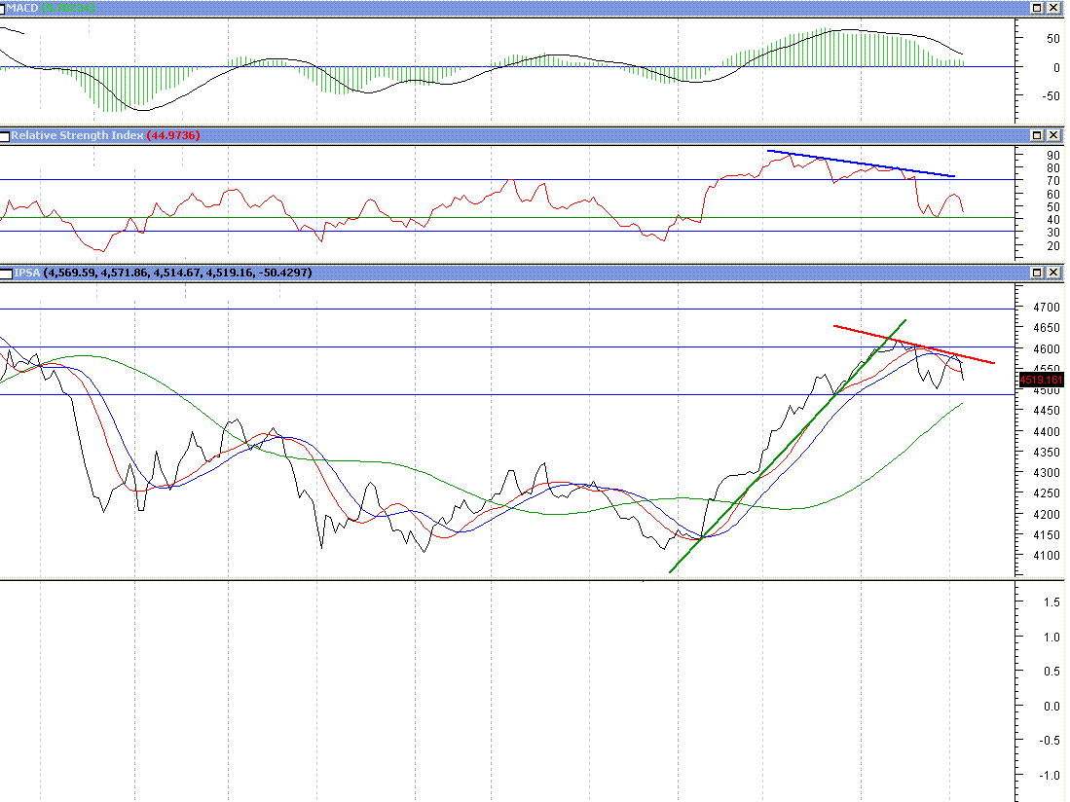Close the Relative Strength Index pane
The width and height of the screenshot is (1070, 802).
click(x=1054, y=135)
